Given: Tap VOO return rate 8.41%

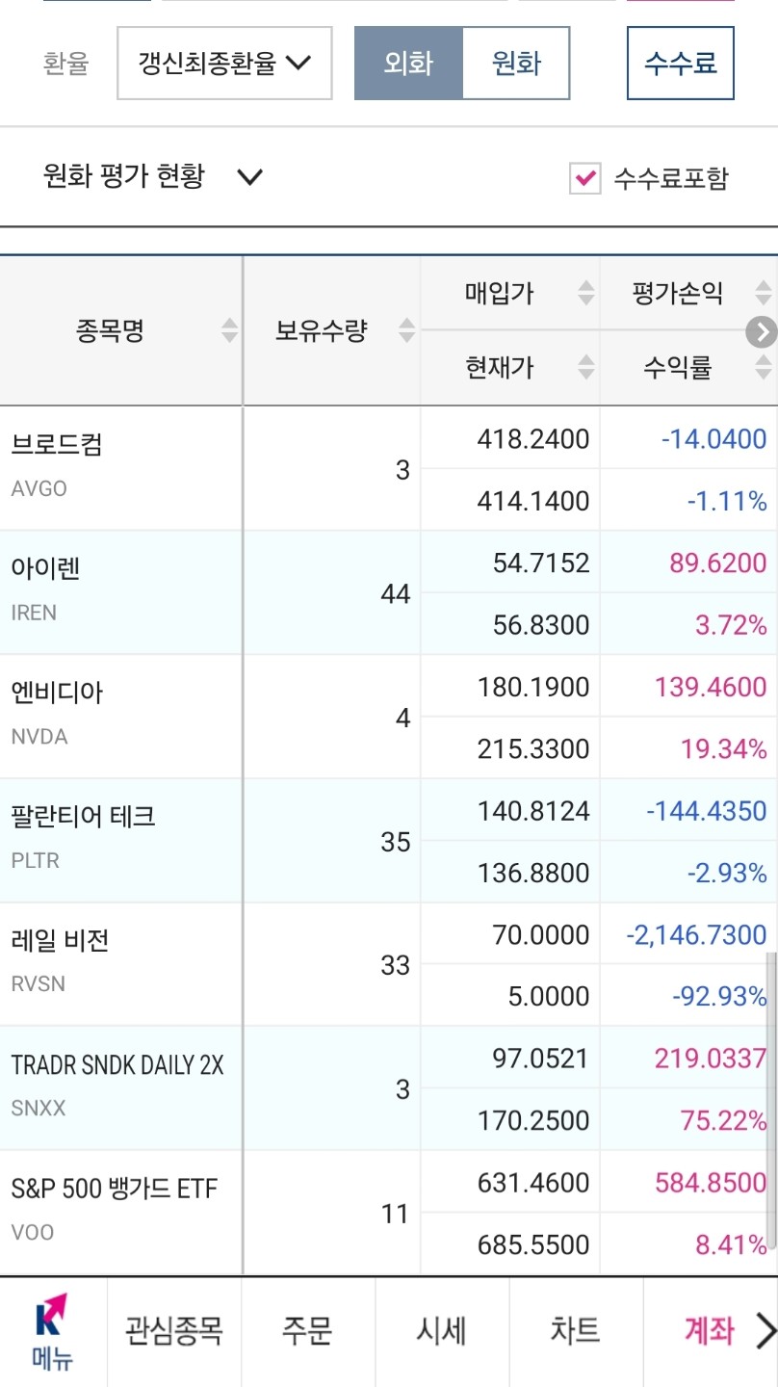Looking at the screenshot, I should (x=732, y=1245).
